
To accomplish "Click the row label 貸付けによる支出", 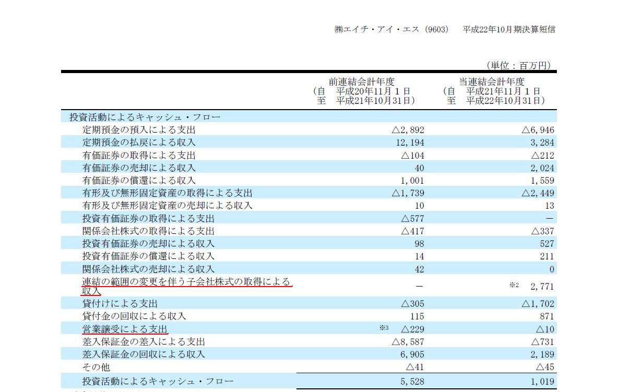I will point(120,304).
